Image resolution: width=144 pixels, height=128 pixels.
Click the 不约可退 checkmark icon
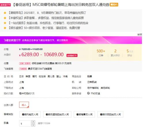coord(88,93)
